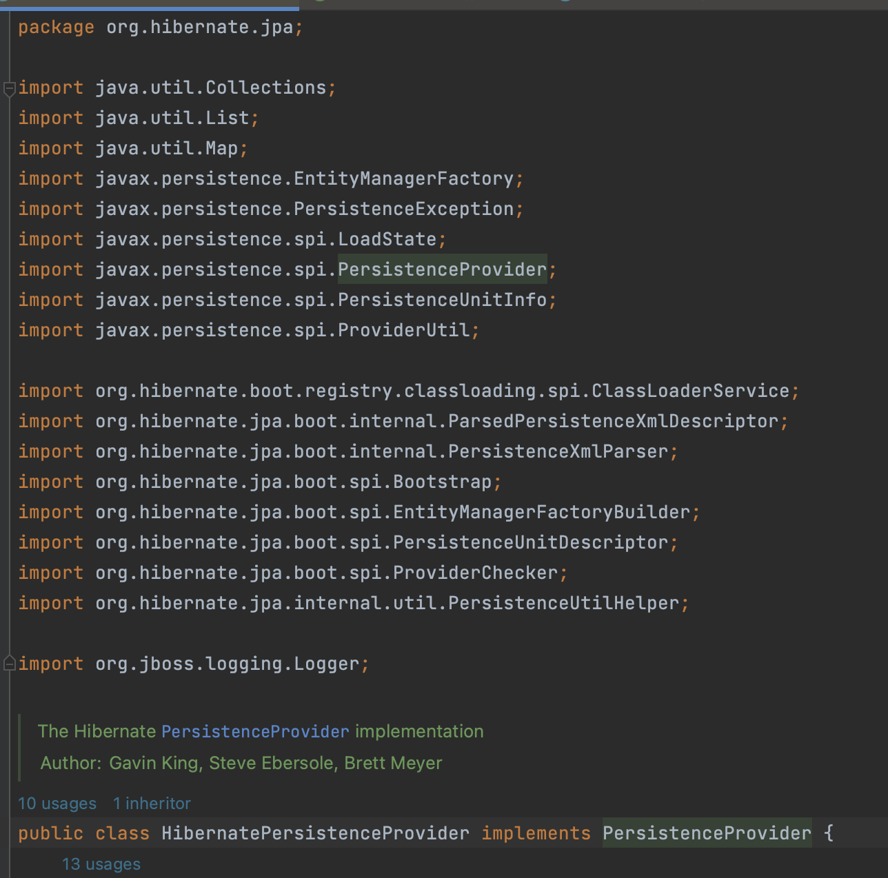Collapse imports fold marker beside java.util.Collections
The image size is (888, 878).
point(10,89)
